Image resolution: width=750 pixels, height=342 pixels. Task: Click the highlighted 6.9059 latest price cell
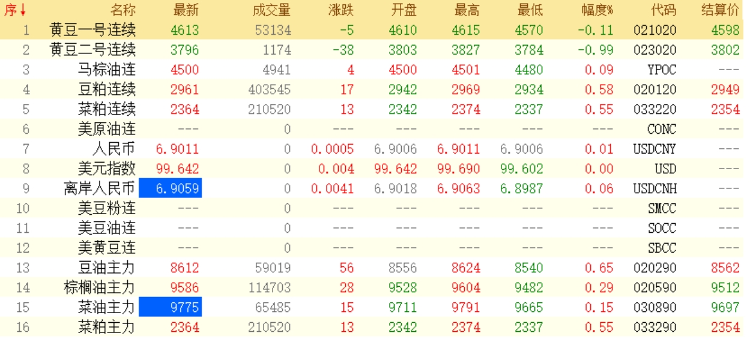coord(171,188)
